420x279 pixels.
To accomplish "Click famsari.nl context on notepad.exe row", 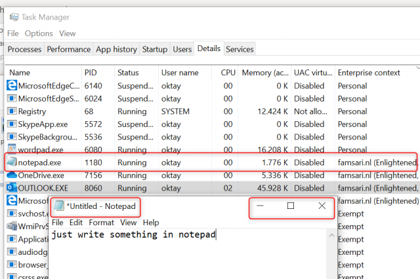I will tap(377, 162).
